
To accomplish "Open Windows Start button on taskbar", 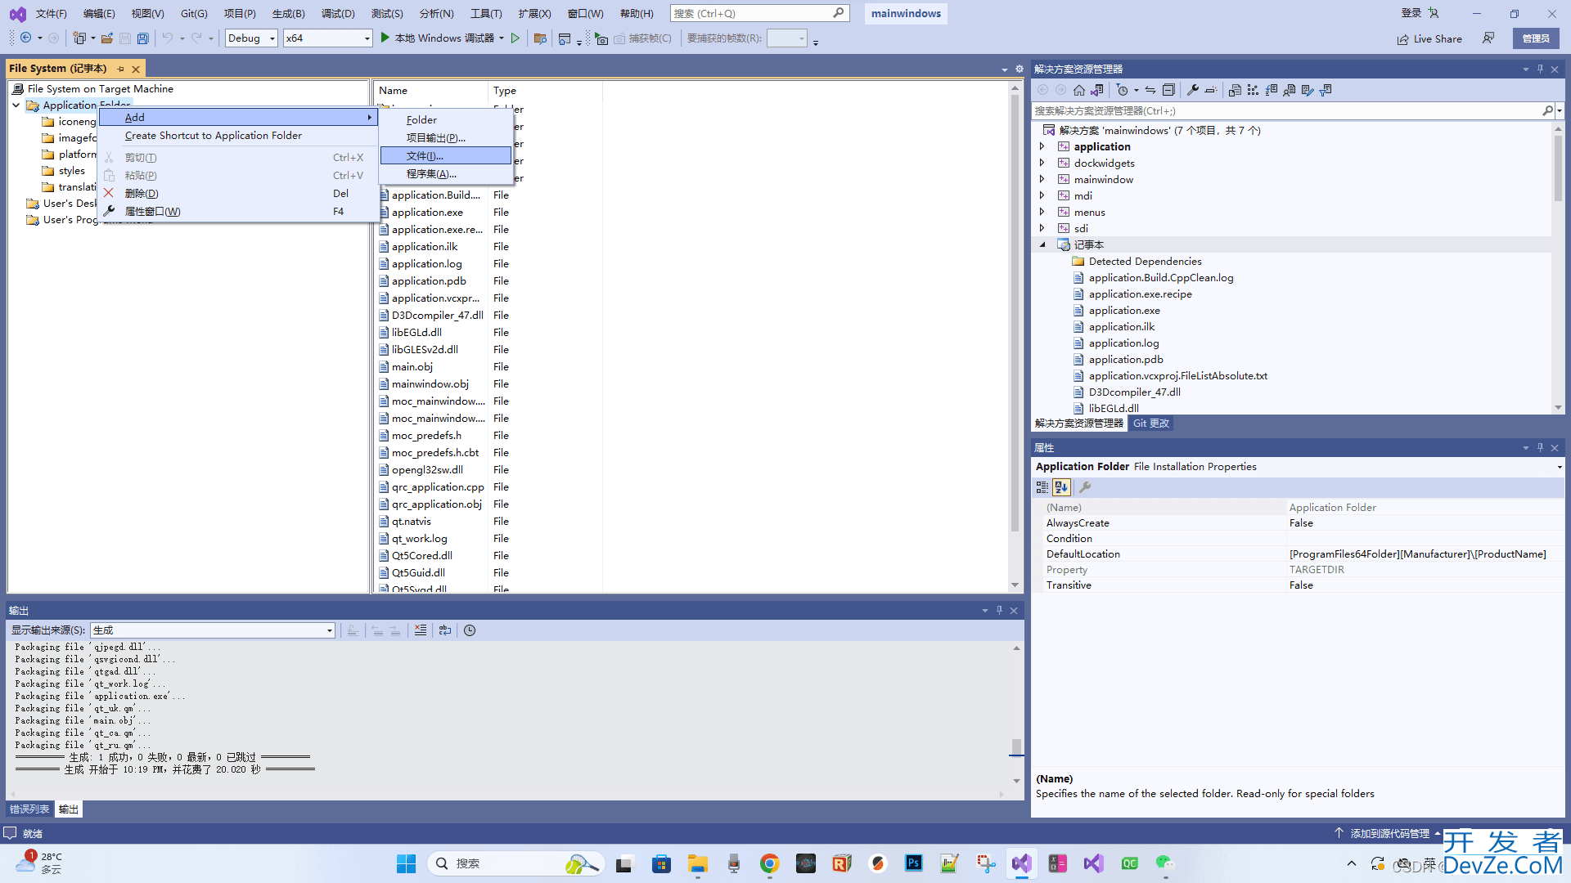I will click(406, 863).
